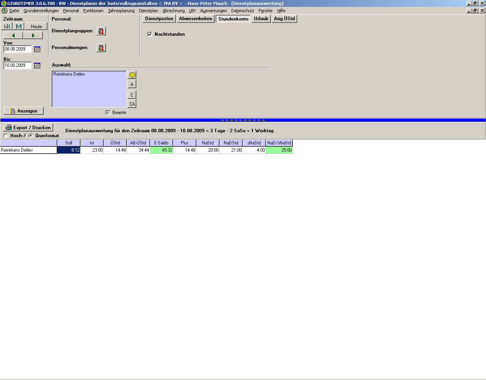
Task: Advance to next period with right arrow
Action: tap(33, 35)
